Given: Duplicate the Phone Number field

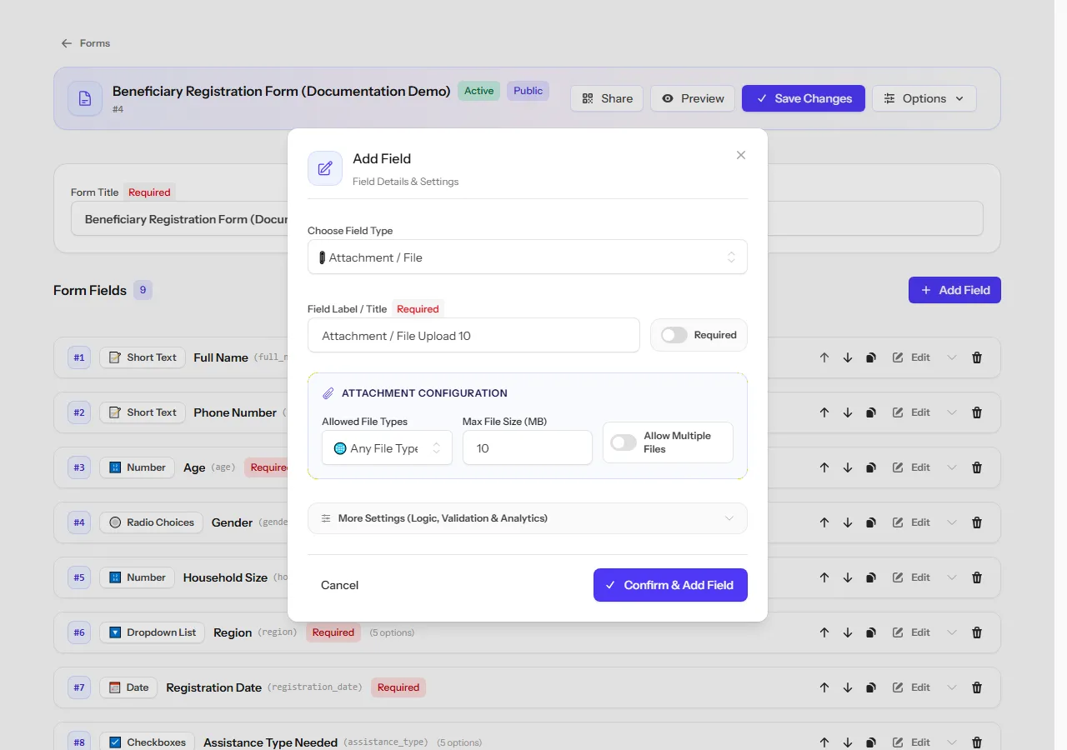Looking at the screenshot, I should 871,412.
